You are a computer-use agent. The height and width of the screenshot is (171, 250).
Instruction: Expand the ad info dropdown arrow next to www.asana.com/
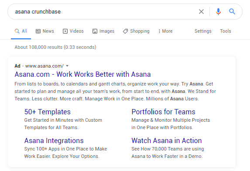(67, 66)
